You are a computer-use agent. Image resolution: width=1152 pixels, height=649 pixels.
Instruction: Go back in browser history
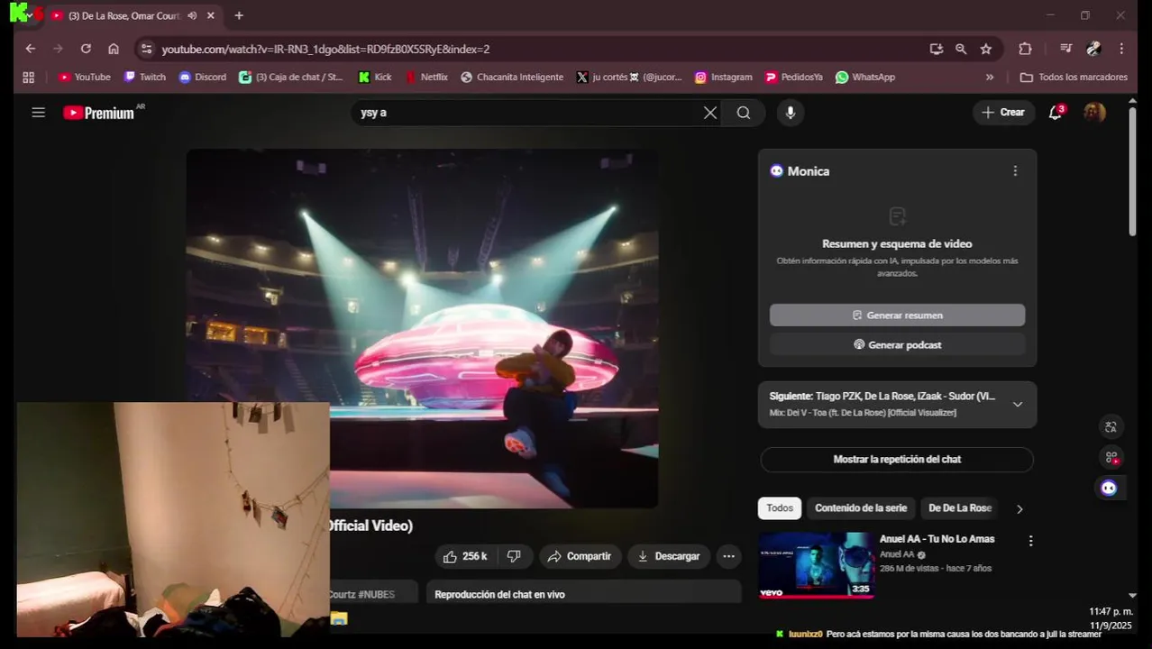[x=31, y=49]
